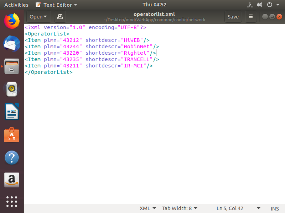Open the Help question mark icon

12,158
